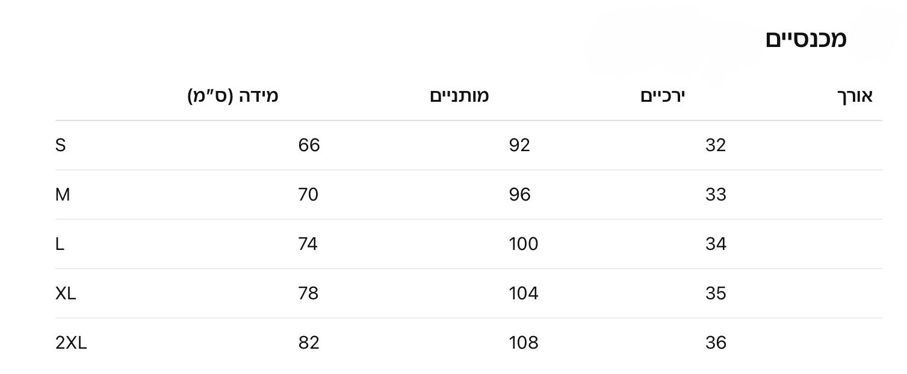Click the value 104 in XL row
Screen dimensions: 907x374
coord(523,293)
